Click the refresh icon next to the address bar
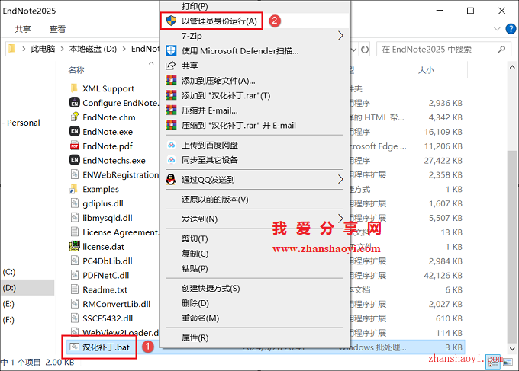Screen dimensions: 519x371 click(365, 50)
